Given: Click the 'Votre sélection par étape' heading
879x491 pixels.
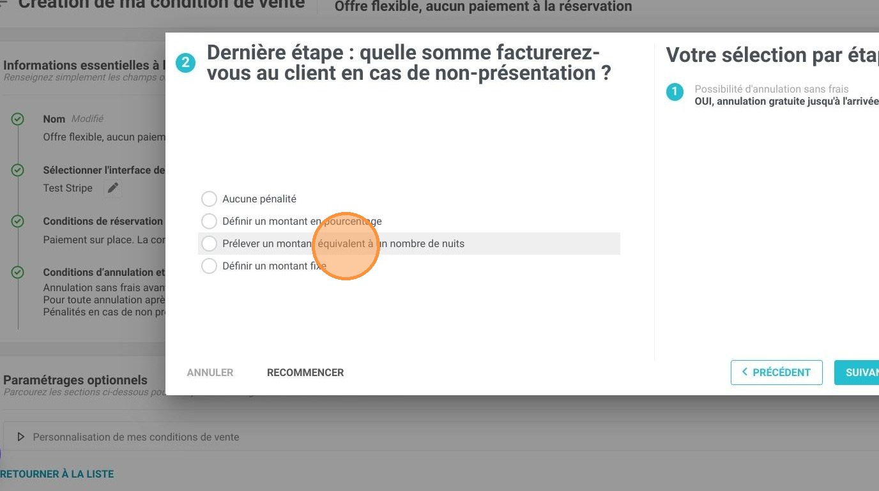Looking at the screenshot, I should click(772, 55).
